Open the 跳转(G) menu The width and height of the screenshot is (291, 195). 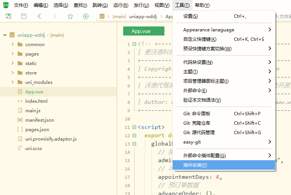(100, 5)
